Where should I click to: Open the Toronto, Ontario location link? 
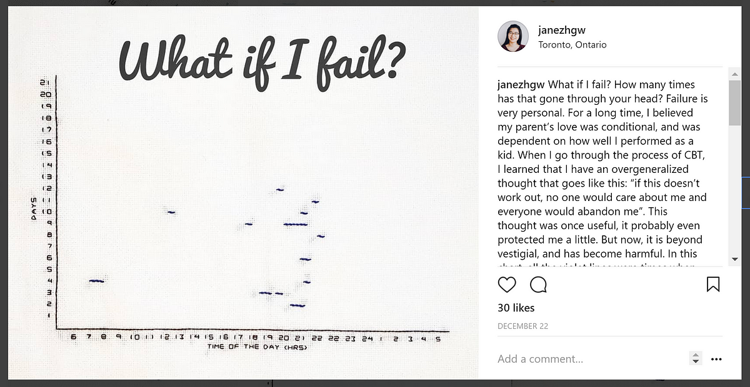(572, 45)
